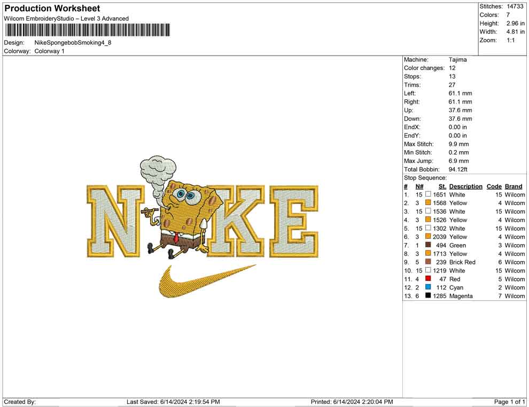Click the design name NikeSpongebobSmoking4_8
Image resolution: width=529 pixels, height=407 pixels.
click(x=73, y=43)
